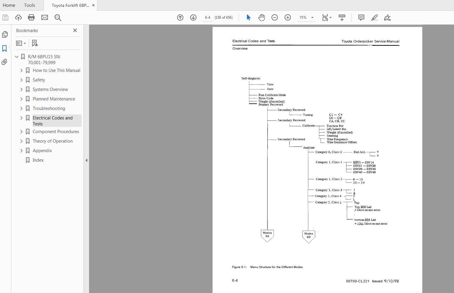Switch to the Home tab
454x293 pixels.
[9, 5]
